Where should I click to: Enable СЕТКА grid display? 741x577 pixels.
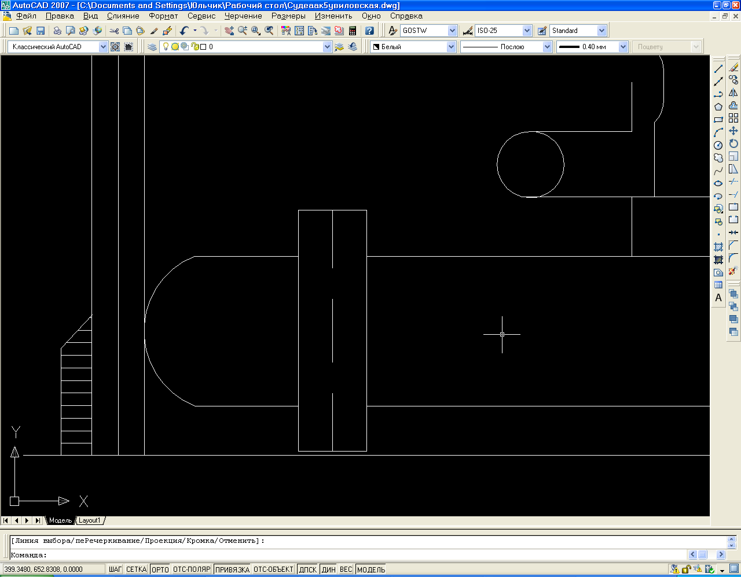[136, 569]
